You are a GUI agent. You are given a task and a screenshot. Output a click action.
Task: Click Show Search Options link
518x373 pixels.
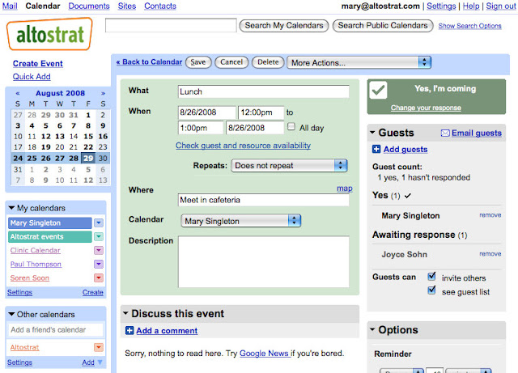(x=469, y=26)
